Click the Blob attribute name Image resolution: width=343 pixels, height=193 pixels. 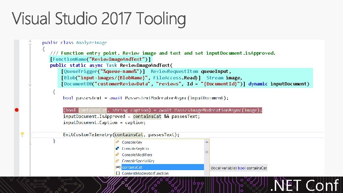[x=70, y=78]
